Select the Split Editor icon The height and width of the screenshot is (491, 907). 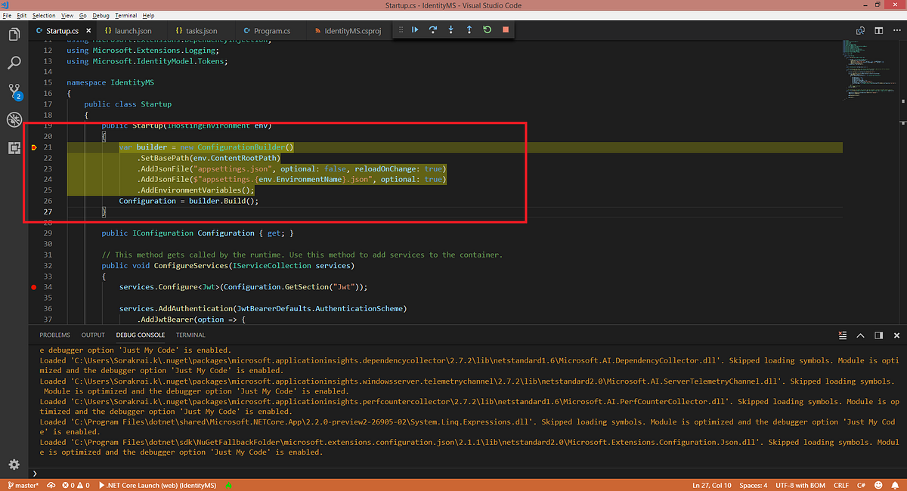click(x=878, y=30)
